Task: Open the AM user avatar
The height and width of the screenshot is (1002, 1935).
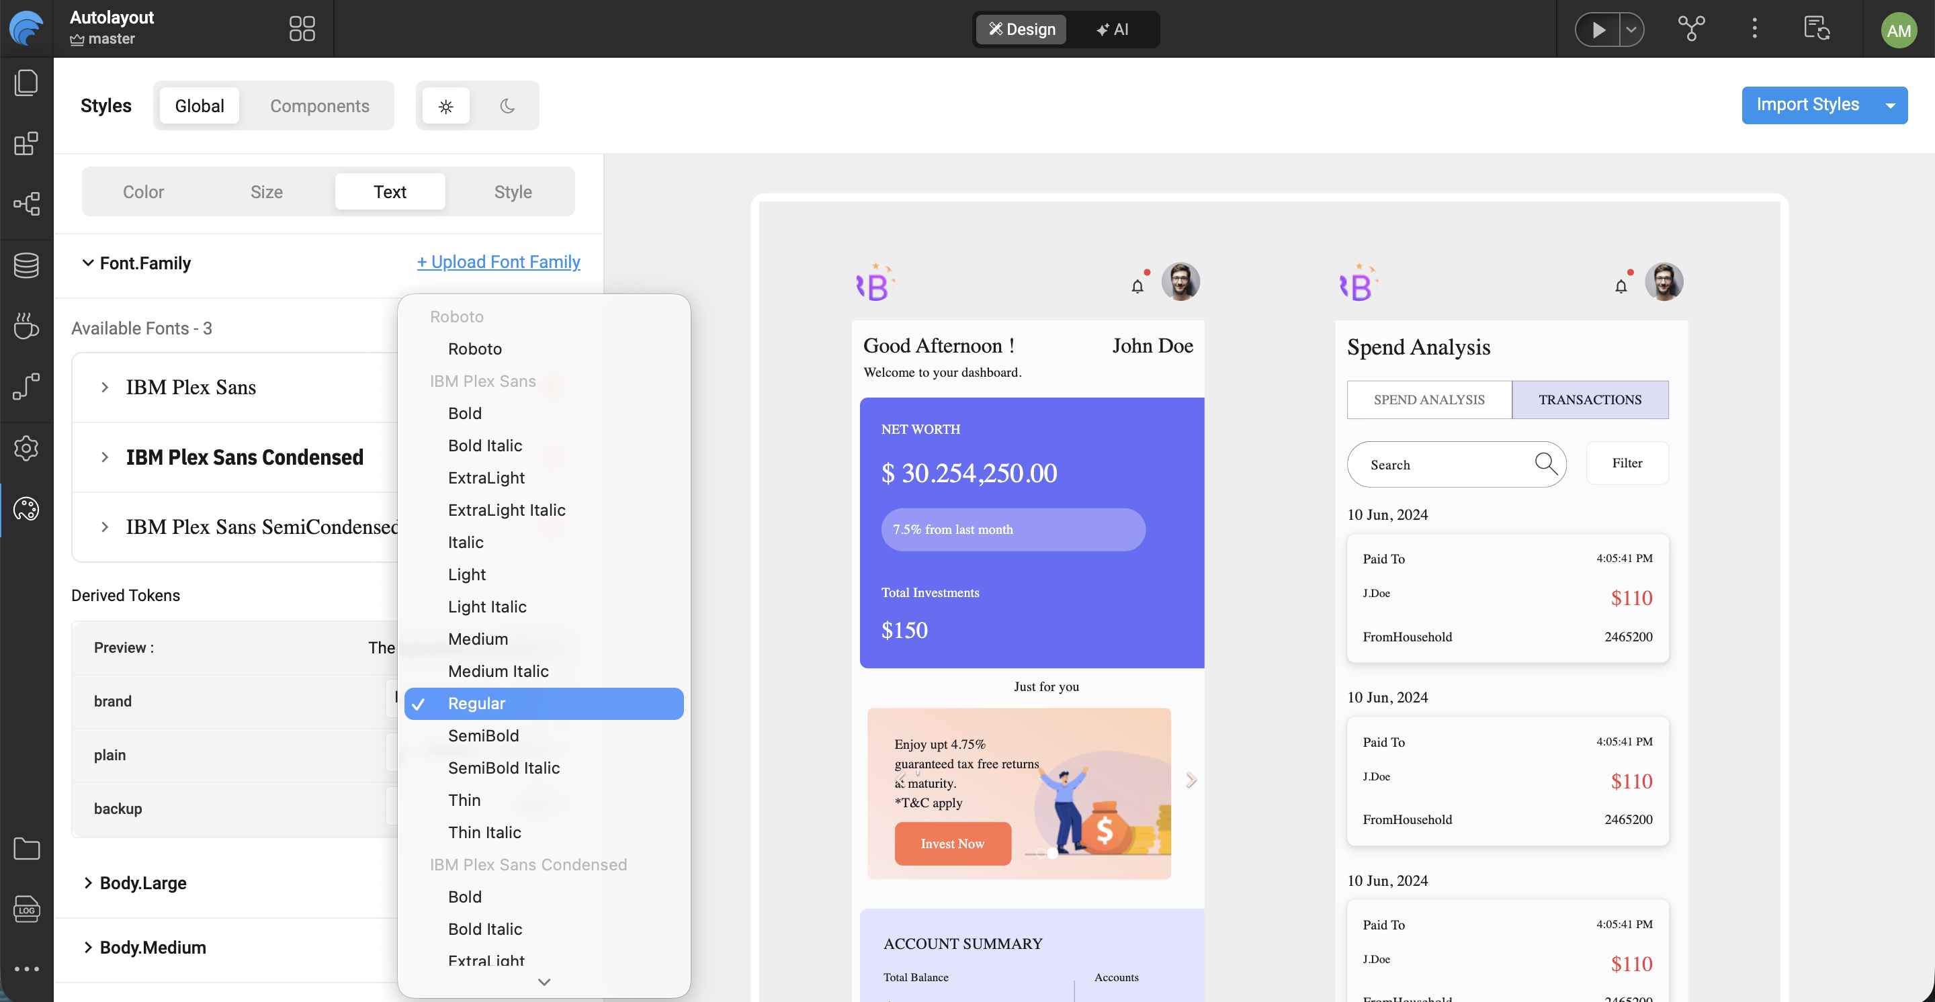Action: click(x=1898, y=30)
